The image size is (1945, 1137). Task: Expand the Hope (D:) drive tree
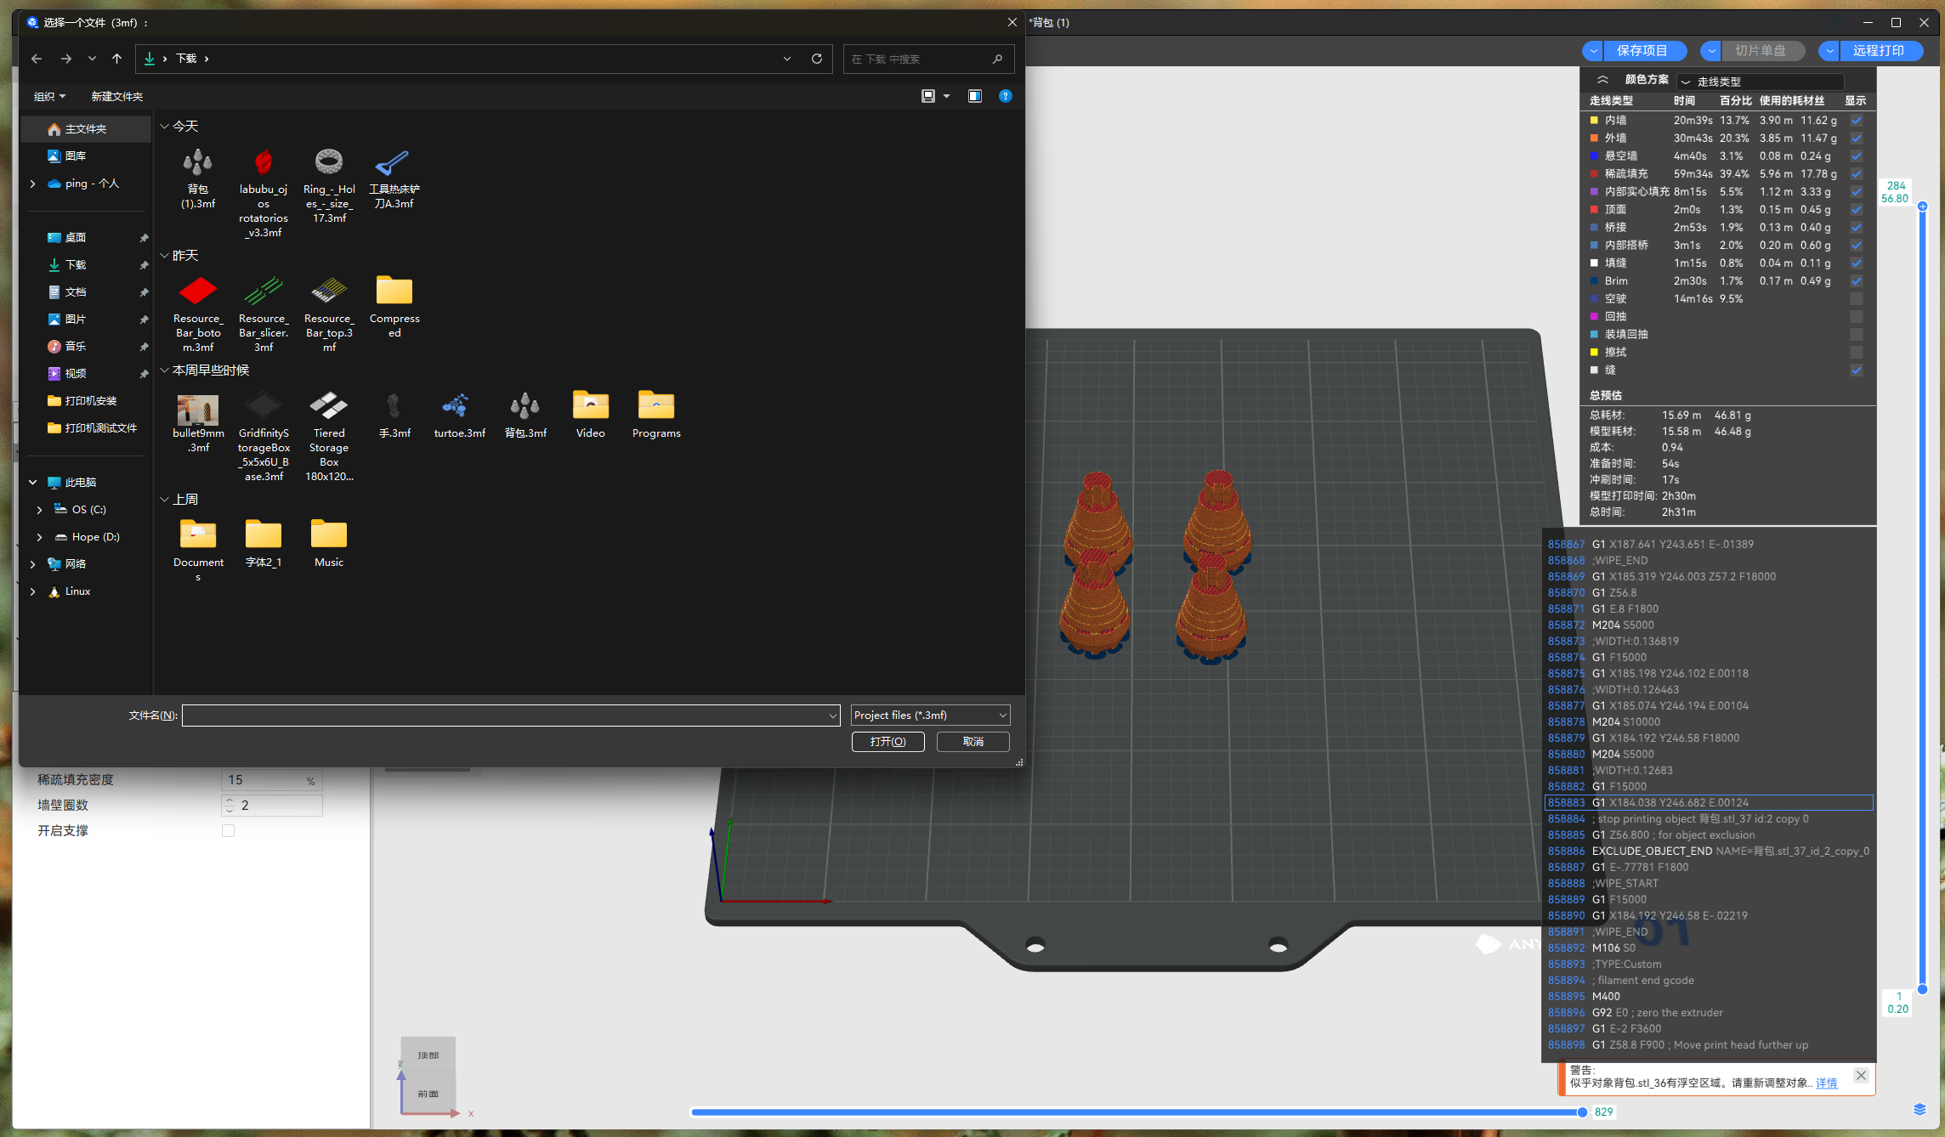coord(39,537)
